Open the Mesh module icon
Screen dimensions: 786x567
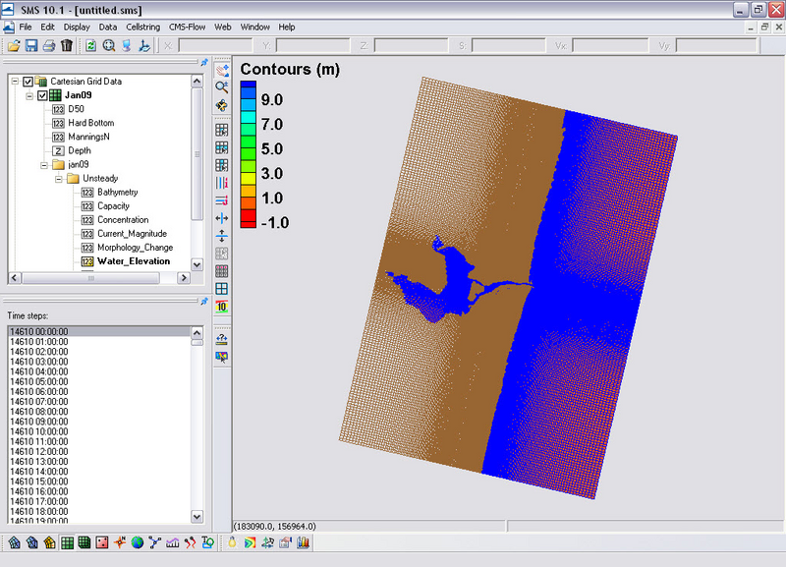click(14, 542)
